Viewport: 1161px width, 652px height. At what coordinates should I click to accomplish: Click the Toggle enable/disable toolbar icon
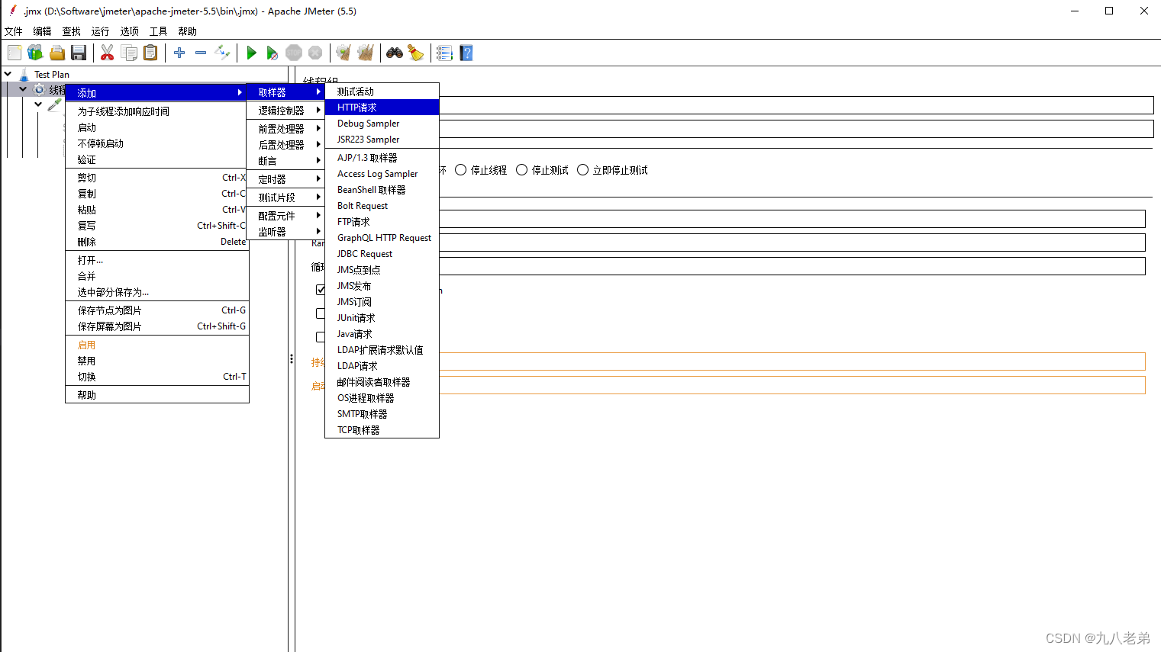(x=222, y=53)
